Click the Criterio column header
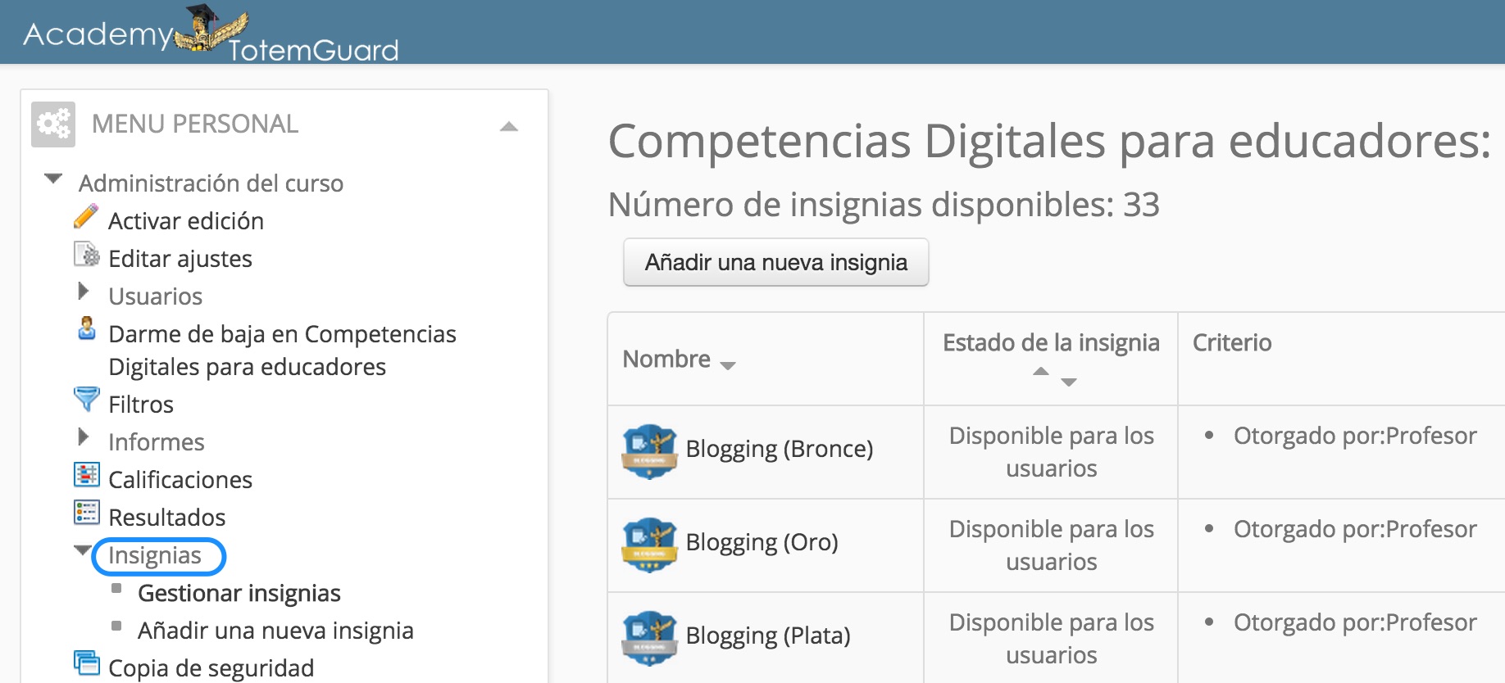Screen dimensions: 1505x683 point(1232,342)
